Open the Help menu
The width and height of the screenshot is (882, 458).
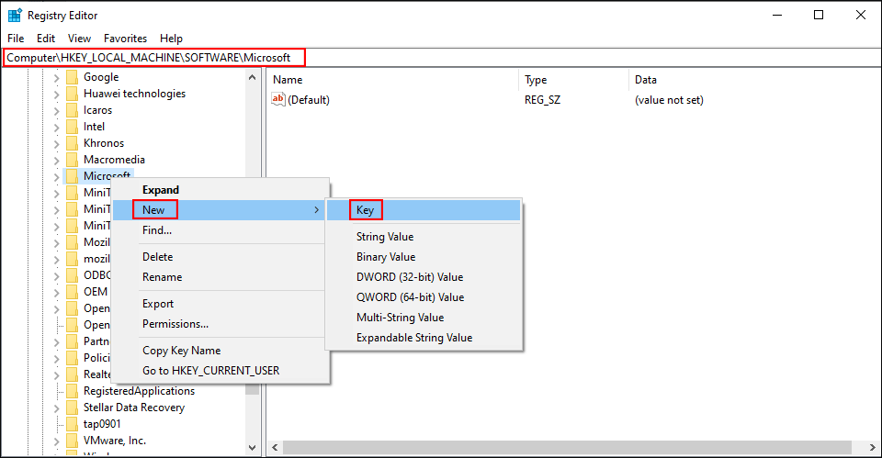(171, 39)
